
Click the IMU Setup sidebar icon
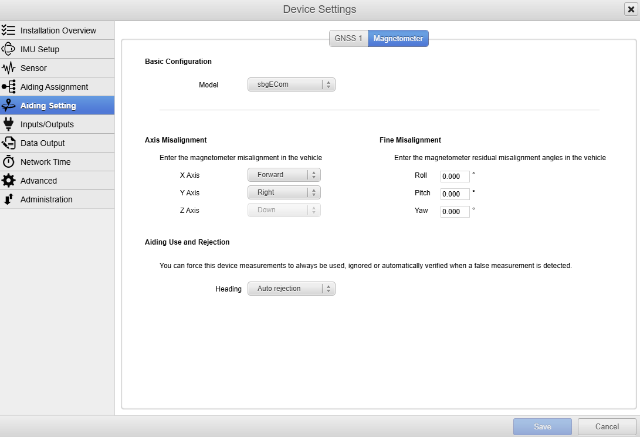click(9, 49)
